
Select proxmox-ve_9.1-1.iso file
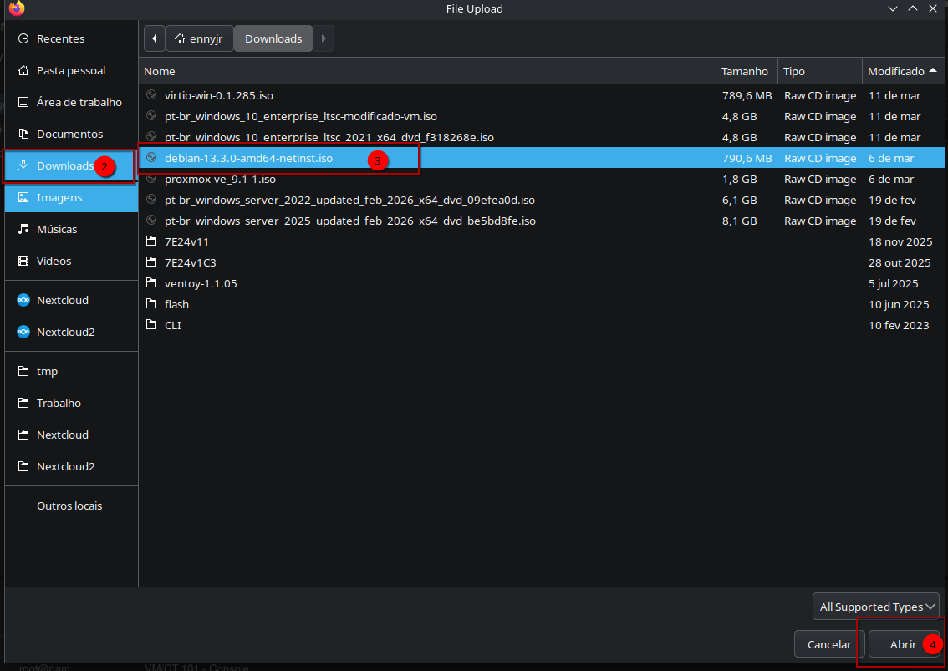220,179
